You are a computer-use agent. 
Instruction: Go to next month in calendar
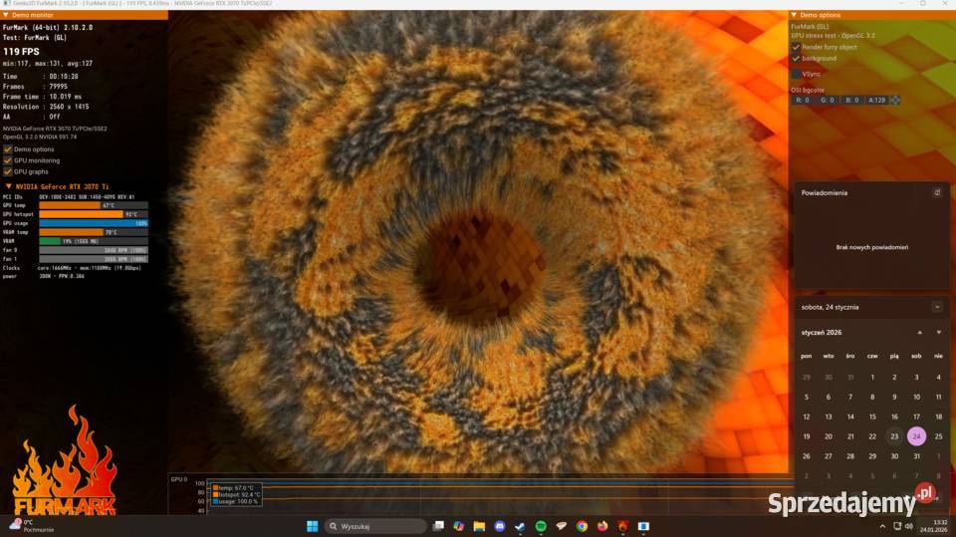point(939,333)
